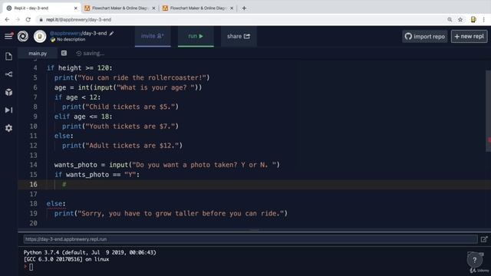Bookmark this page with the star
Viewport: 491px width, 276px height.
coord(460,19)
